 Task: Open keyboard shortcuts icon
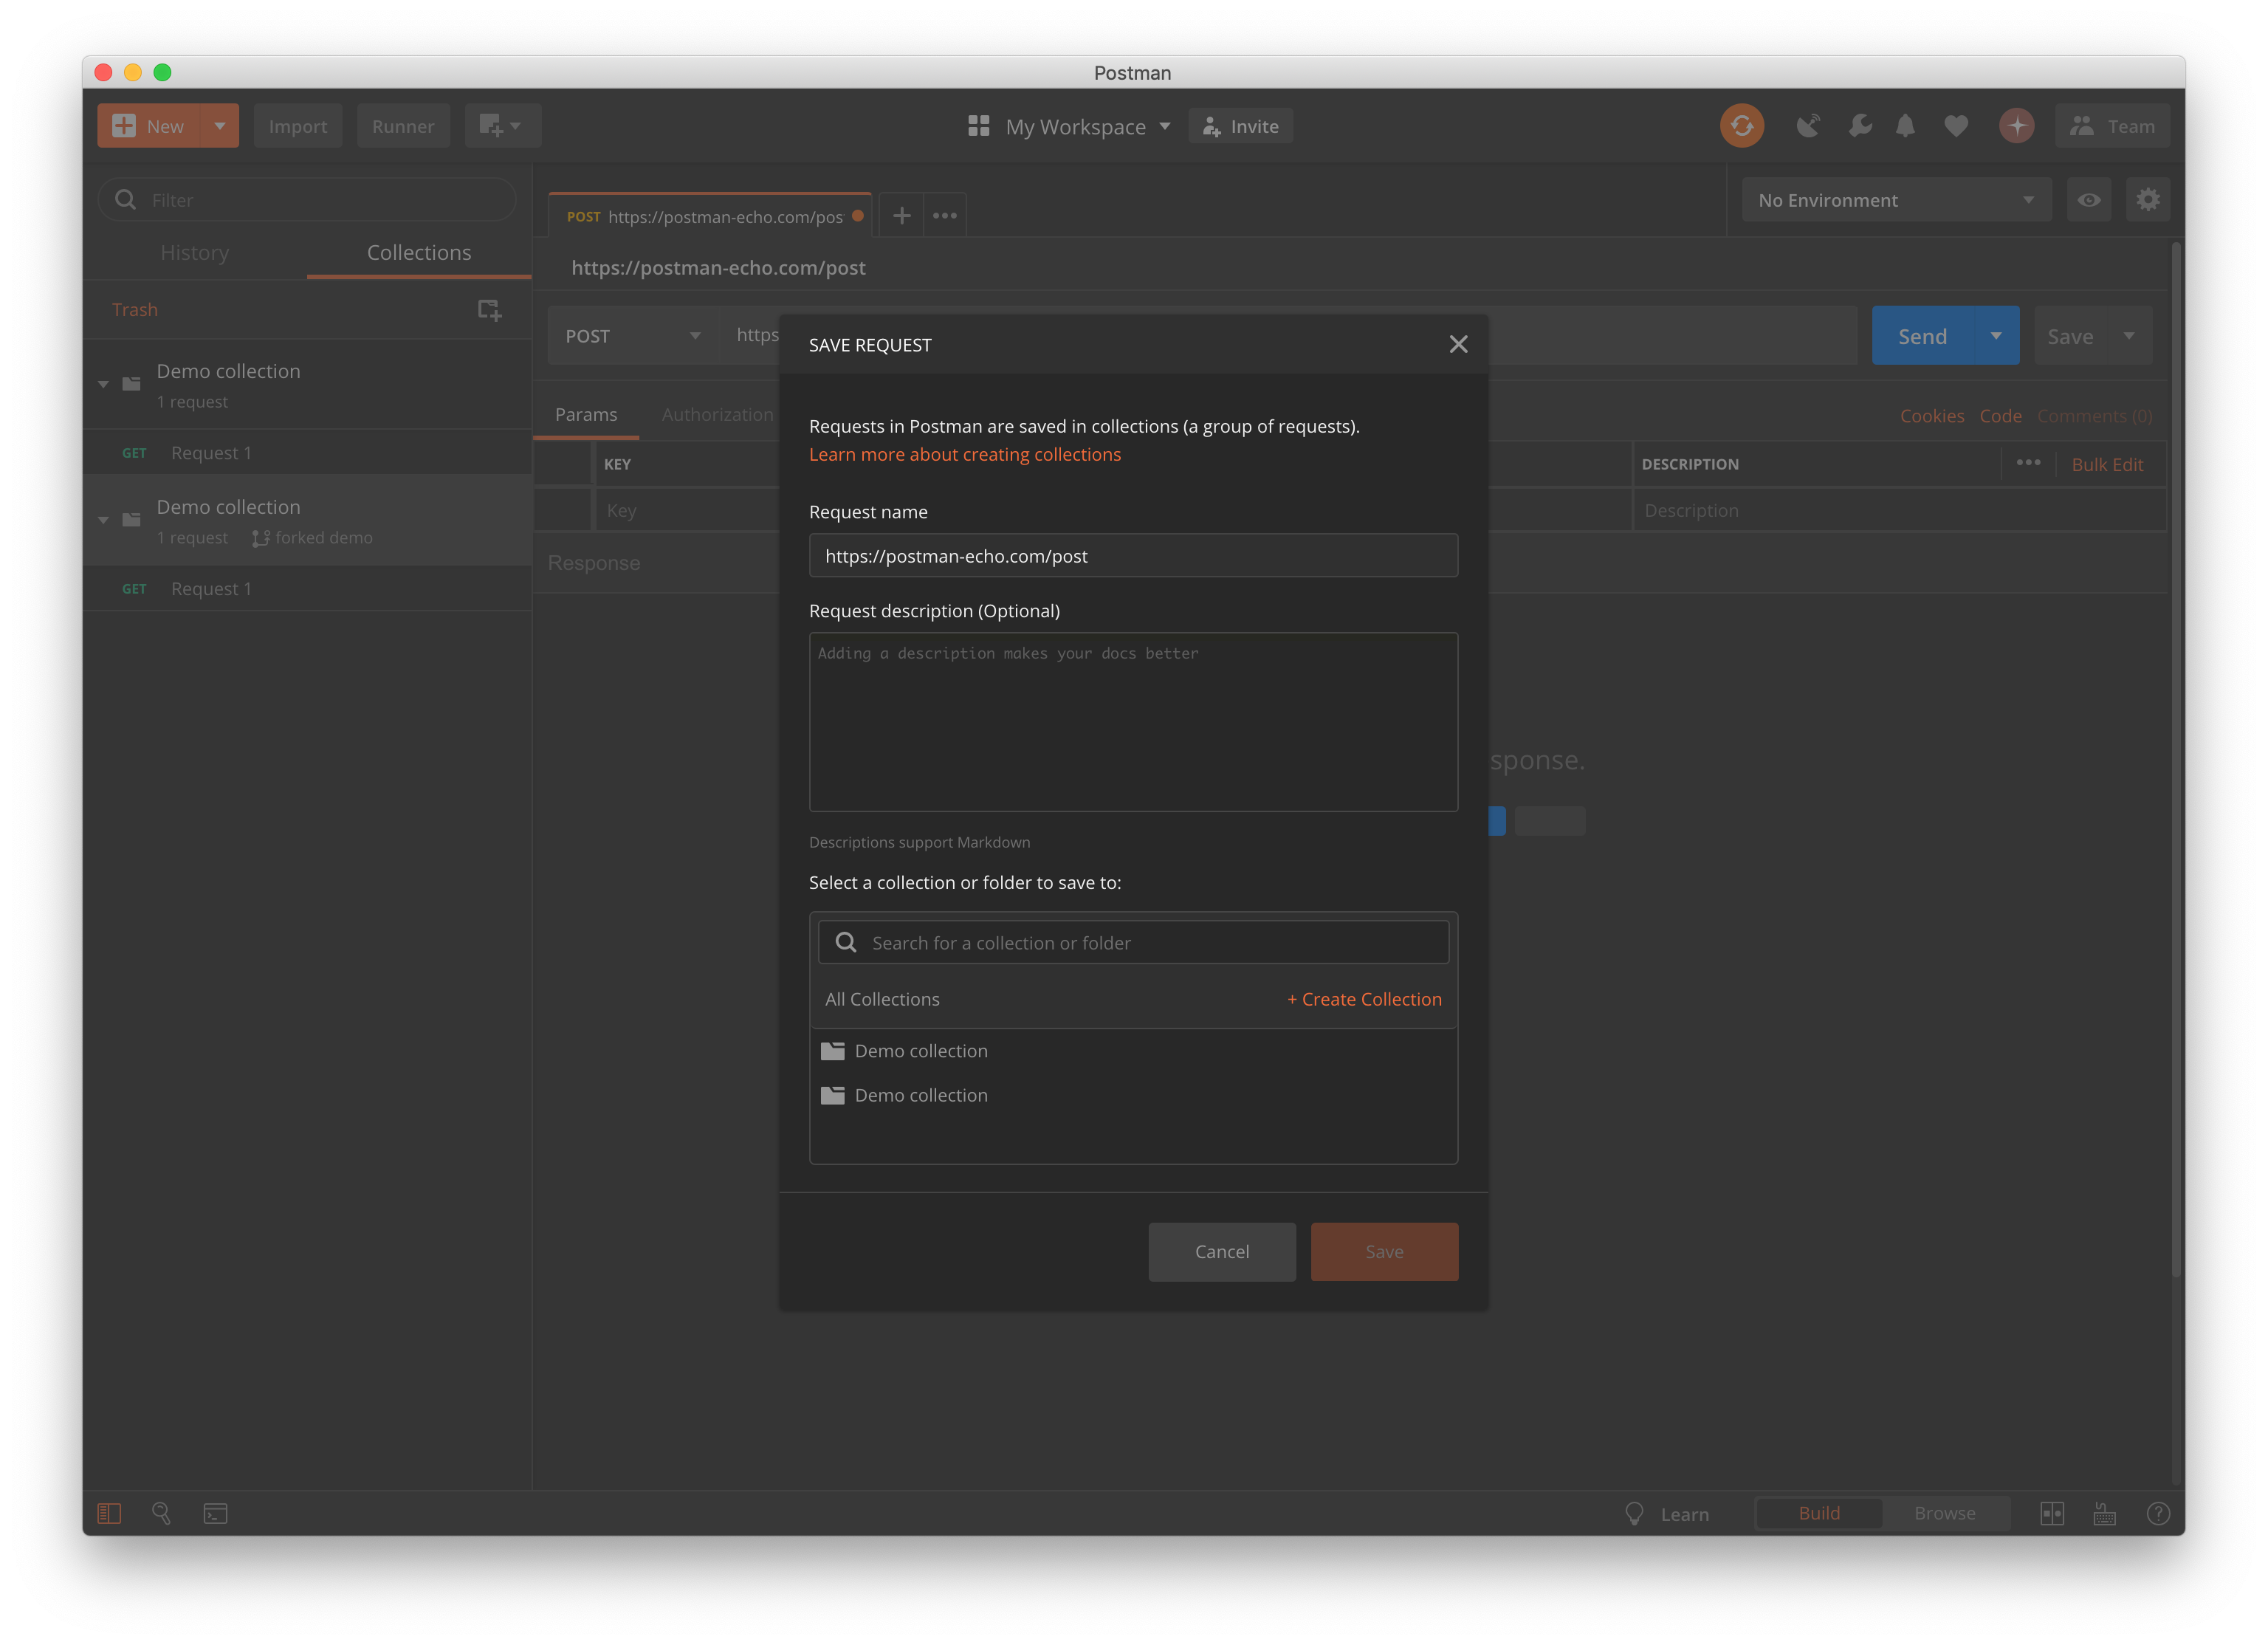(x=2104, y=1513)
